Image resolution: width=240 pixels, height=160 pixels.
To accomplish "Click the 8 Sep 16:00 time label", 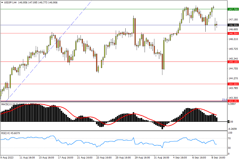I will coord(218,157).
